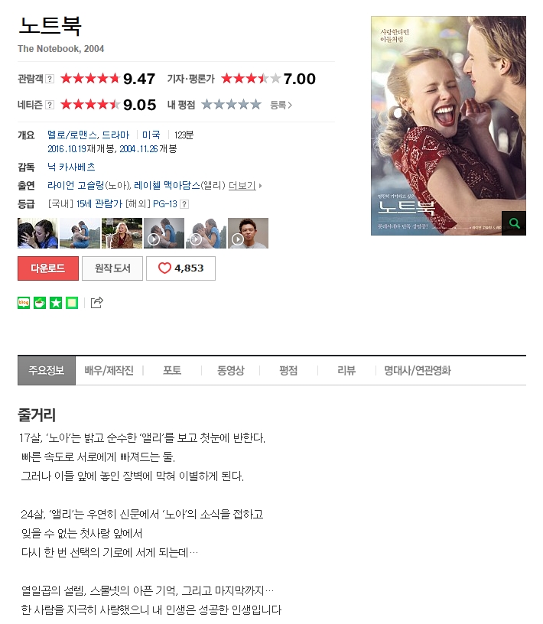Set my rating using the gray stars
Image resolution: width=543 pixels, height=624 pixels.
[231, 105]
